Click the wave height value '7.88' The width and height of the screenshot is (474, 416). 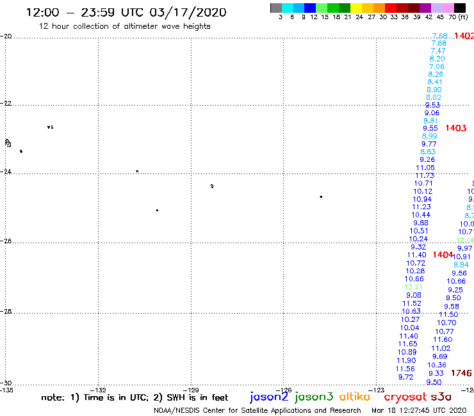[439, 44]
